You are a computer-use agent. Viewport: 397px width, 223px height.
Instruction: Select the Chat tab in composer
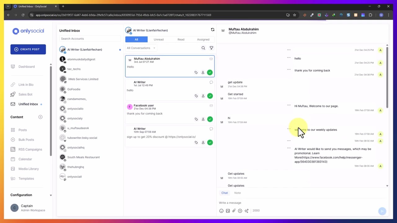225,193
